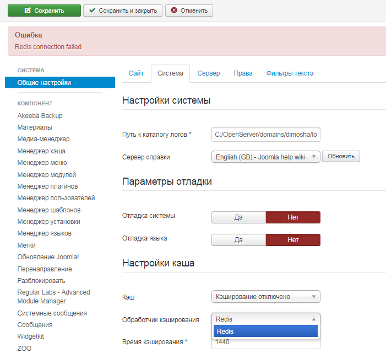Click the checkmark icon on Сохранить и закрыть

[93, 10]
